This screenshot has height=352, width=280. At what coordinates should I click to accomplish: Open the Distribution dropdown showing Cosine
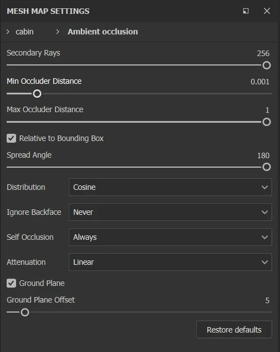click(170, 187)
